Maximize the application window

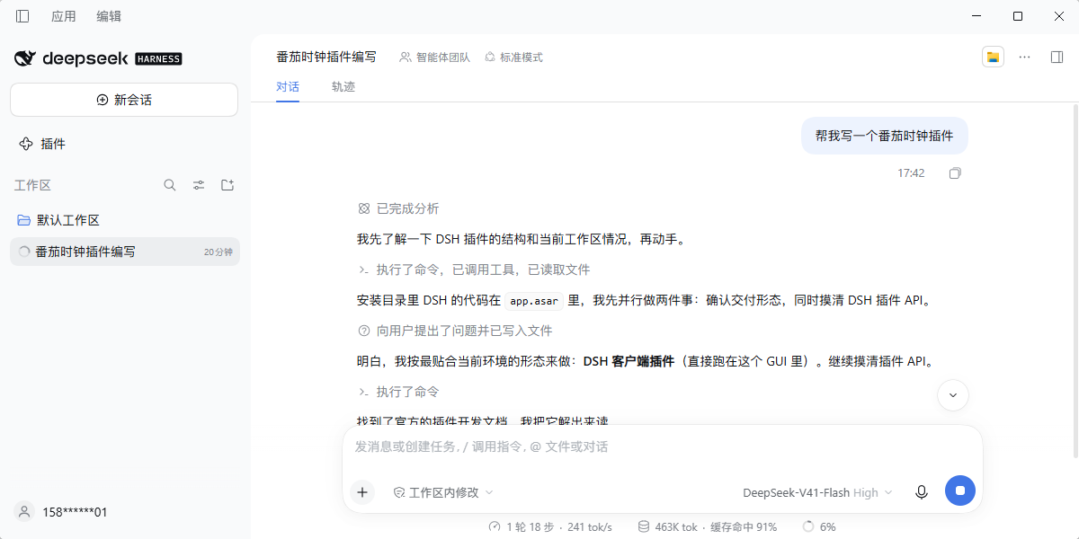point(1018,16)
